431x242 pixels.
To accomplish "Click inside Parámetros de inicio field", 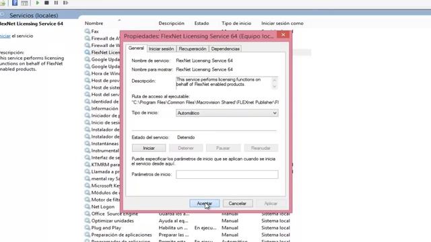I will (227, 174).
